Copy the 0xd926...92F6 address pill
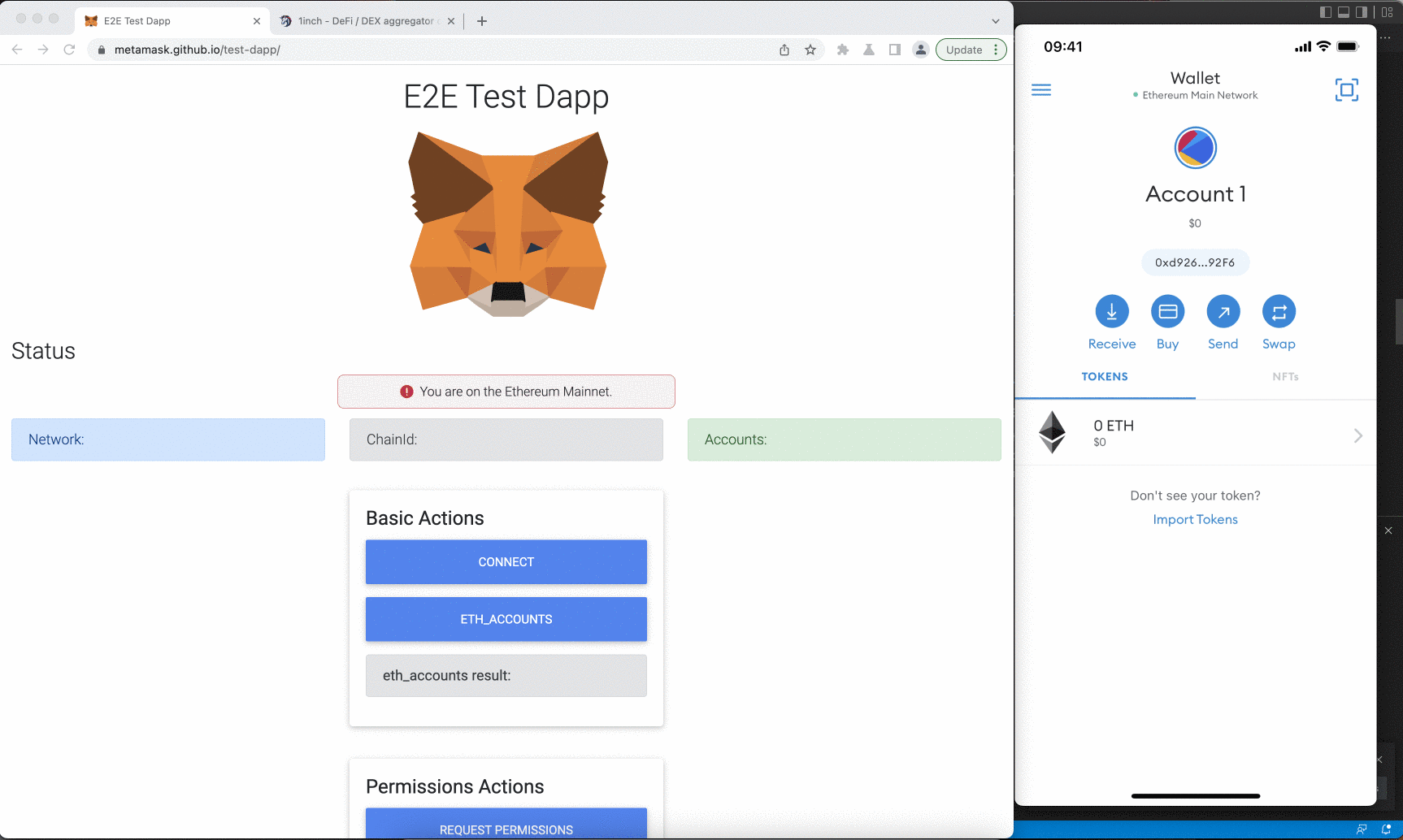1403x840 pixels. tap(1195, 262)
